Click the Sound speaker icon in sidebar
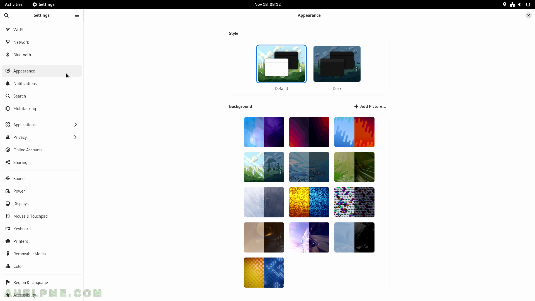Screen dimensions: 535x301 [x=8, y=178]
